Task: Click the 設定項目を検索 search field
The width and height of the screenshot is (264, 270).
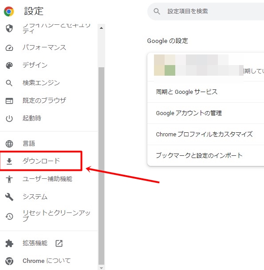Action: pos(205,12)
